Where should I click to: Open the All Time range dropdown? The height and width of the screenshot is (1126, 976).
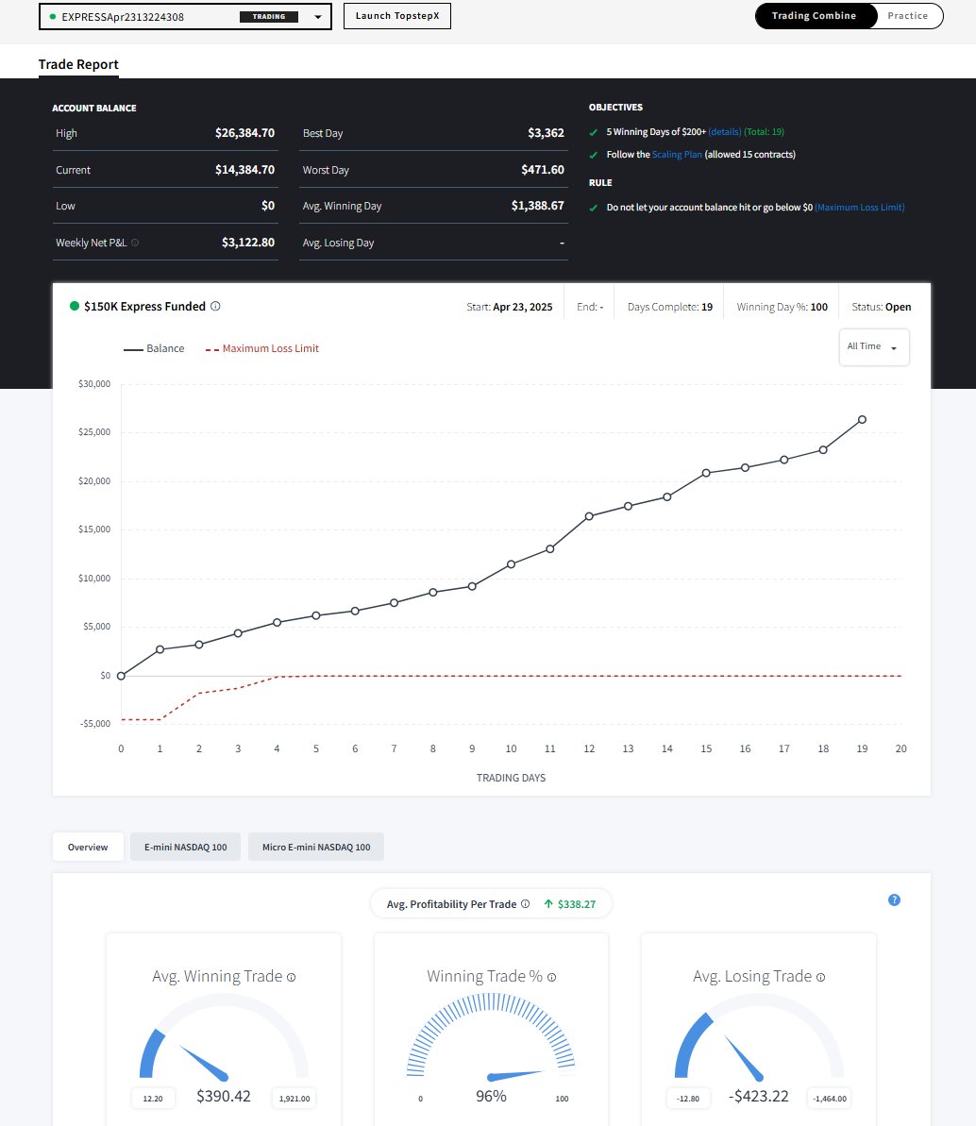(874, 346)
